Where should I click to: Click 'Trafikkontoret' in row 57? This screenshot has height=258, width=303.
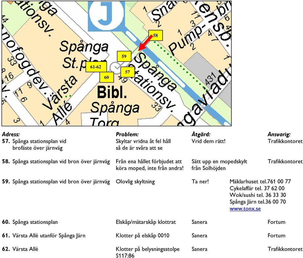(x=285, y=141)
